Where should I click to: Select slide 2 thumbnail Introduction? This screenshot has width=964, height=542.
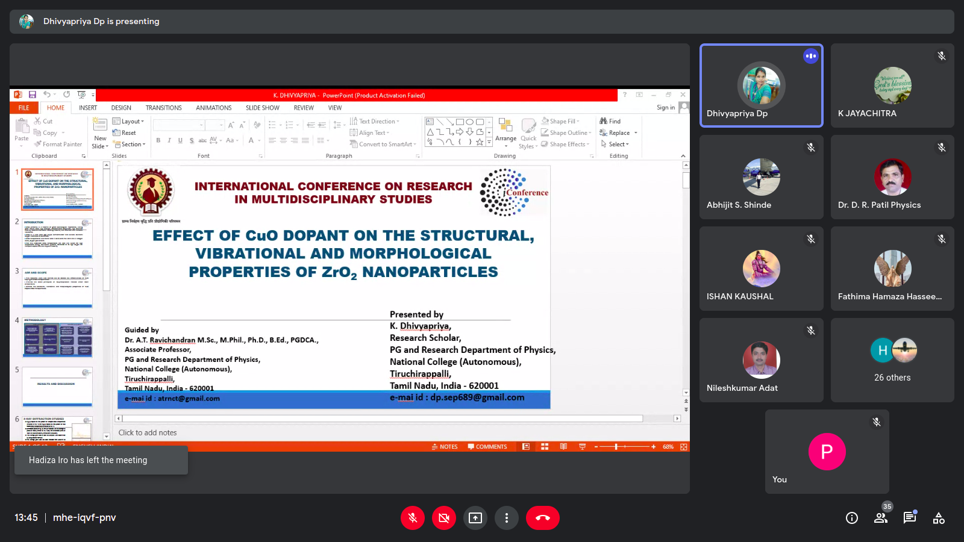tap(57, 238)
